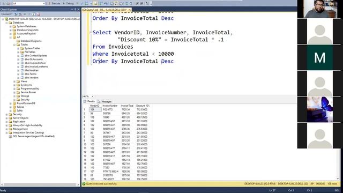343x193 pixels.
Task: Select the VendorID cell in row 1
Action: [95, 109]
